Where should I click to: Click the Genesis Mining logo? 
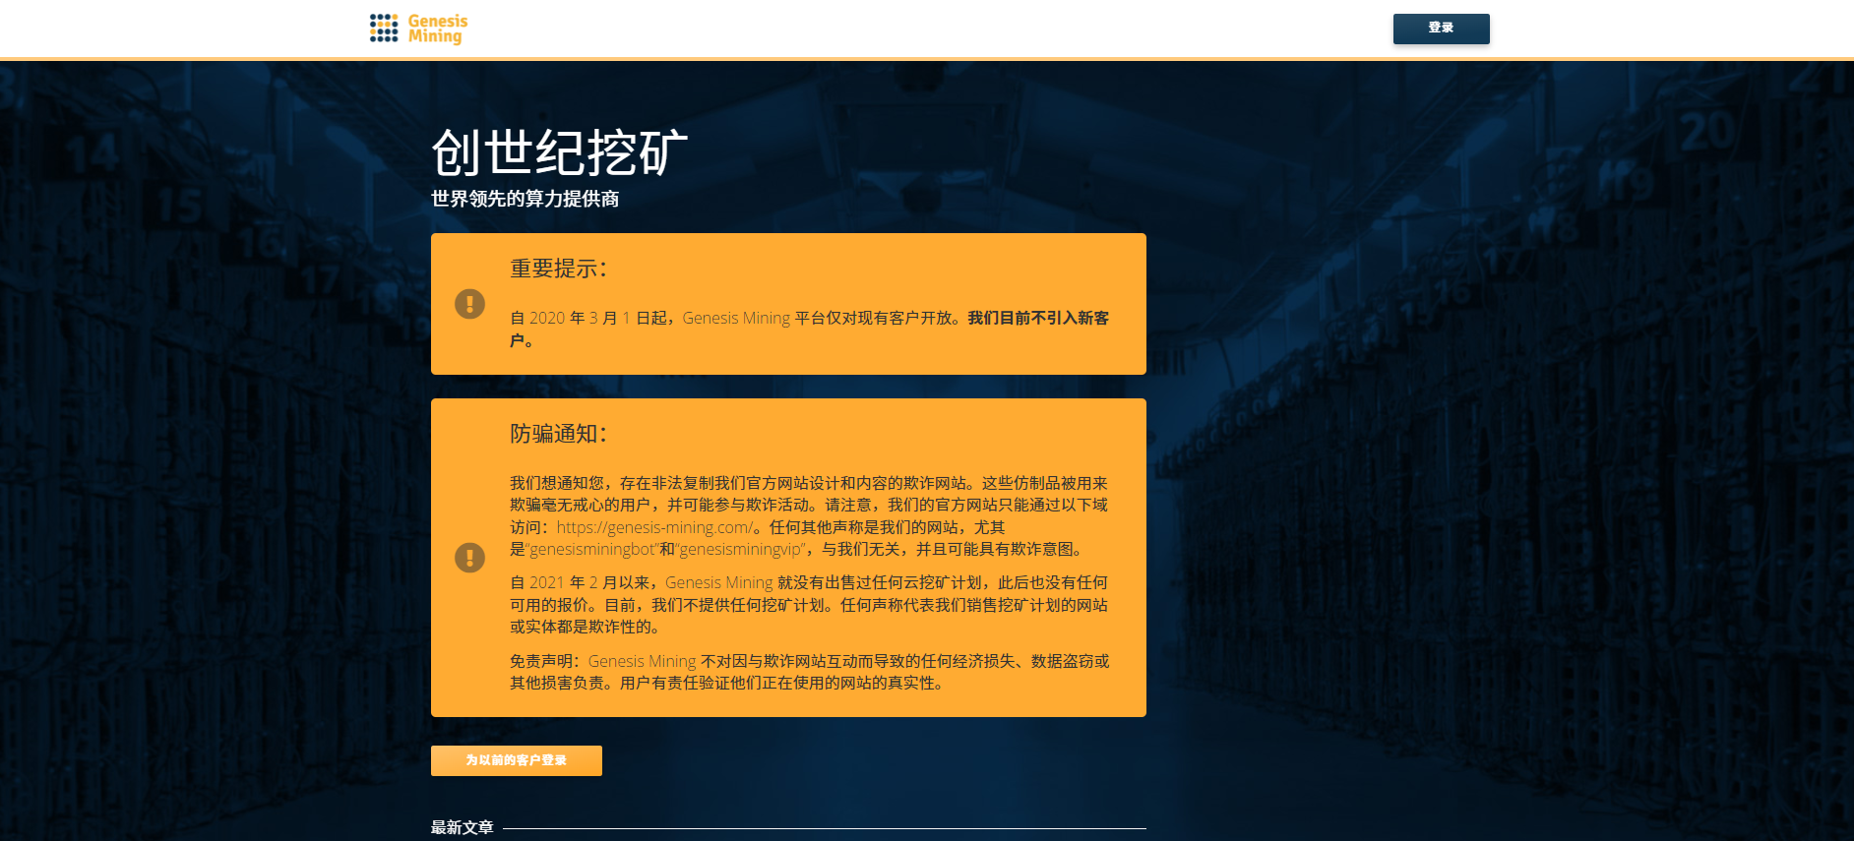pos(418,29)
